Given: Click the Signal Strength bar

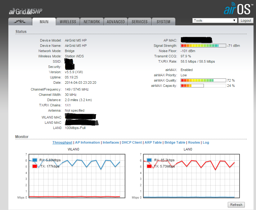Looking at the screenshot, I should click(203, 46).
